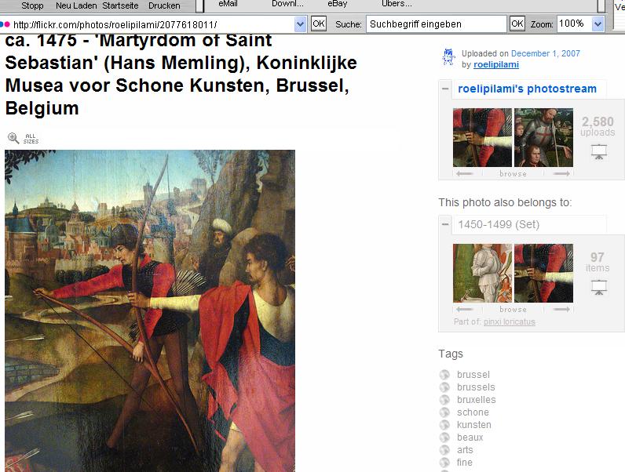Open the Zoom percentage dropdown

pyautogui.click(x=598, y=24)
